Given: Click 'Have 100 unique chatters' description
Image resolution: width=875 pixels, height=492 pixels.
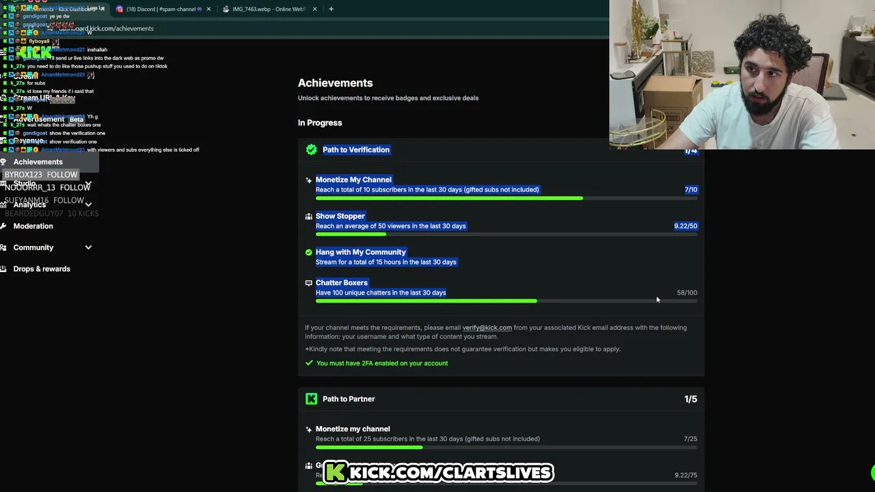Looking at the screenshot, I should pos(381,293).
